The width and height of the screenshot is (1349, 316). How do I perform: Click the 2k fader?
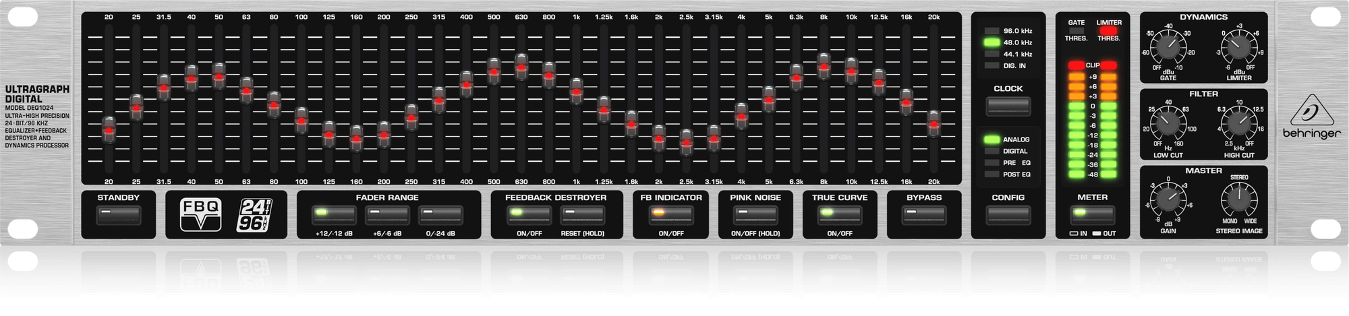coord(659,138)
